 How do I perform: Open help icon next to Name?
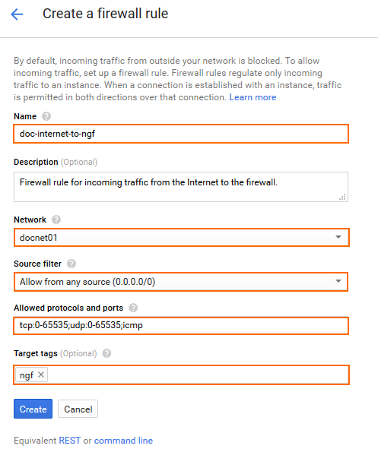click(x=46, y=116)
